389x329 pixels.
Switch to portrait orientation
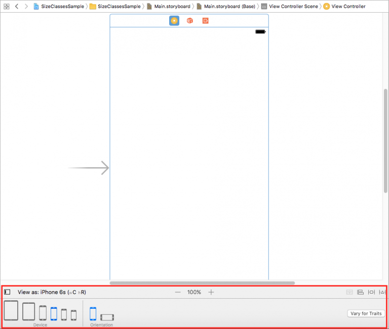click(93, 313)
